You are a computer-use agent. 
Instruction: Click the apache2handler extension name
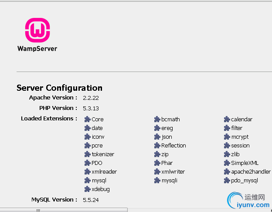[x=251, y=172]
